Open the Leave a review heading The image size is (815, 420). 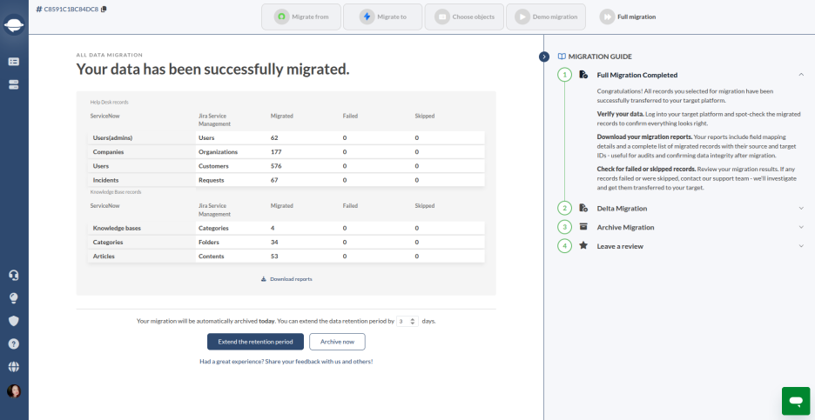point(620,246)
